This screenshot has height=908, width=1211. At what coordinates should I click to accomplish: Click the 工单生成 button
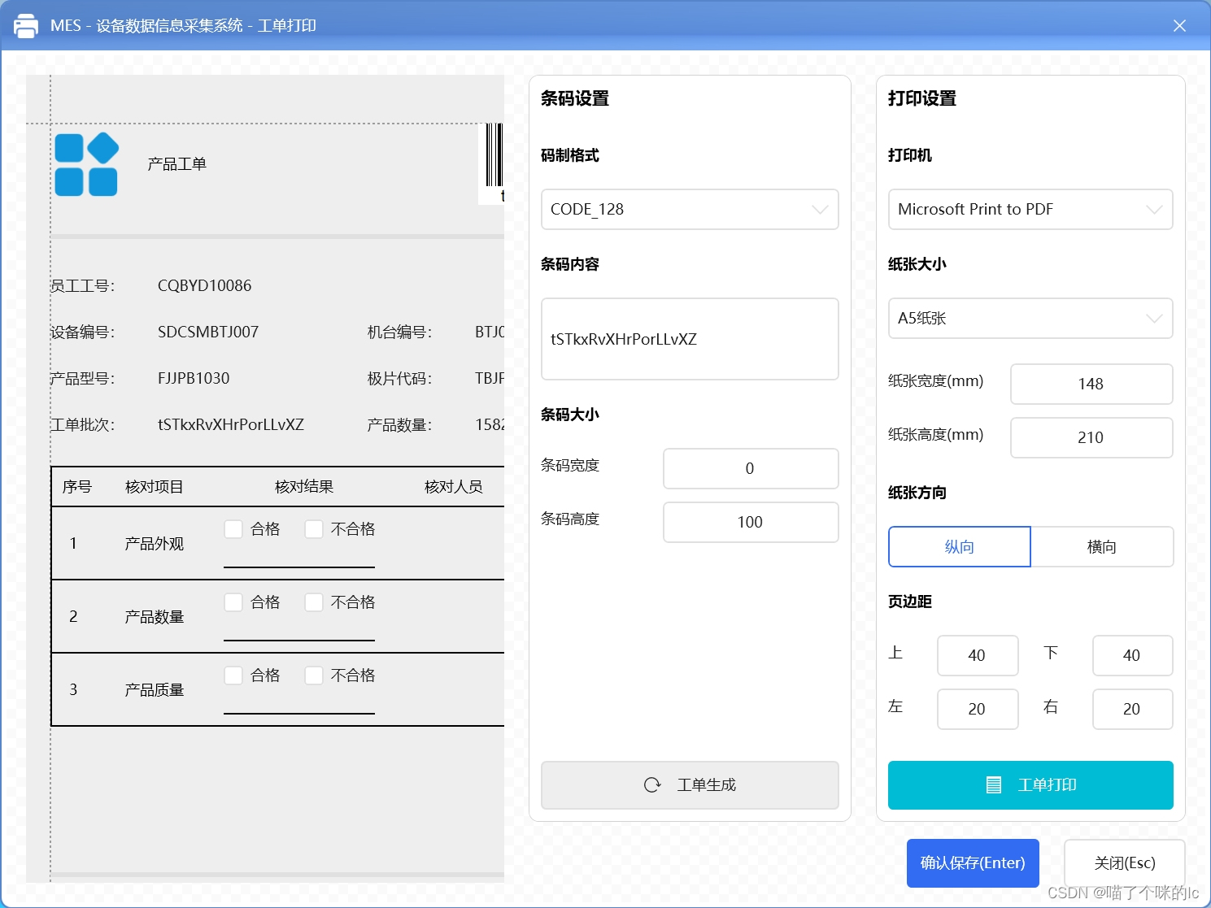[x=690, y=785]
